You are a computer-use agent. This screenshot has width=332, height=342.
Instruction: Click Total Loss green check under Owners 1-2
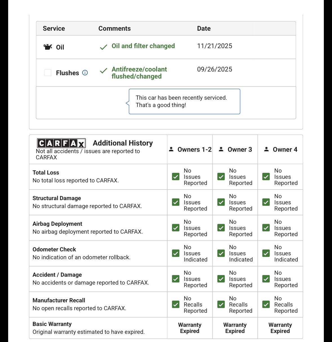pyautogui.click(x=176, y=176)
